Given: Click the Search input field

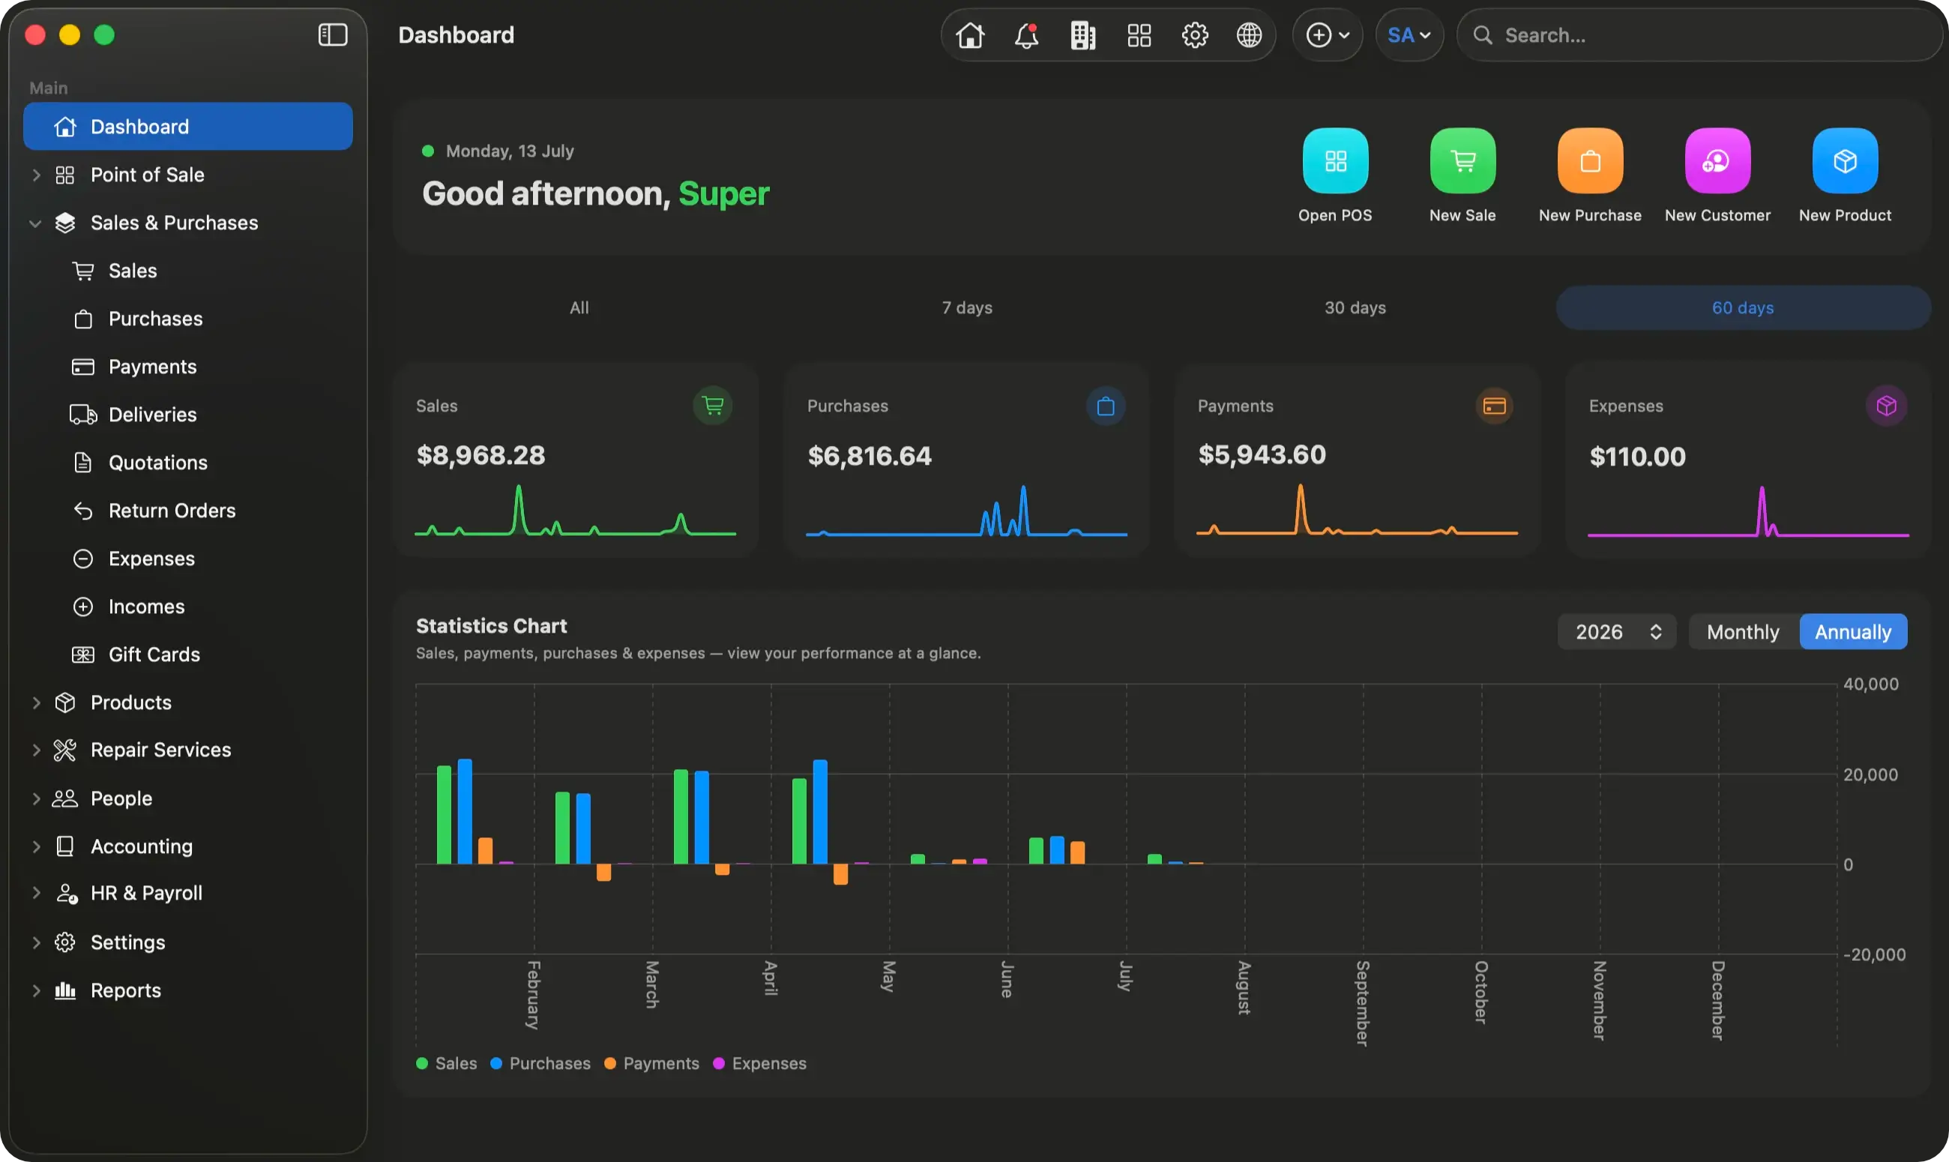Looking at the screenshot, I should pos(1699,35).
